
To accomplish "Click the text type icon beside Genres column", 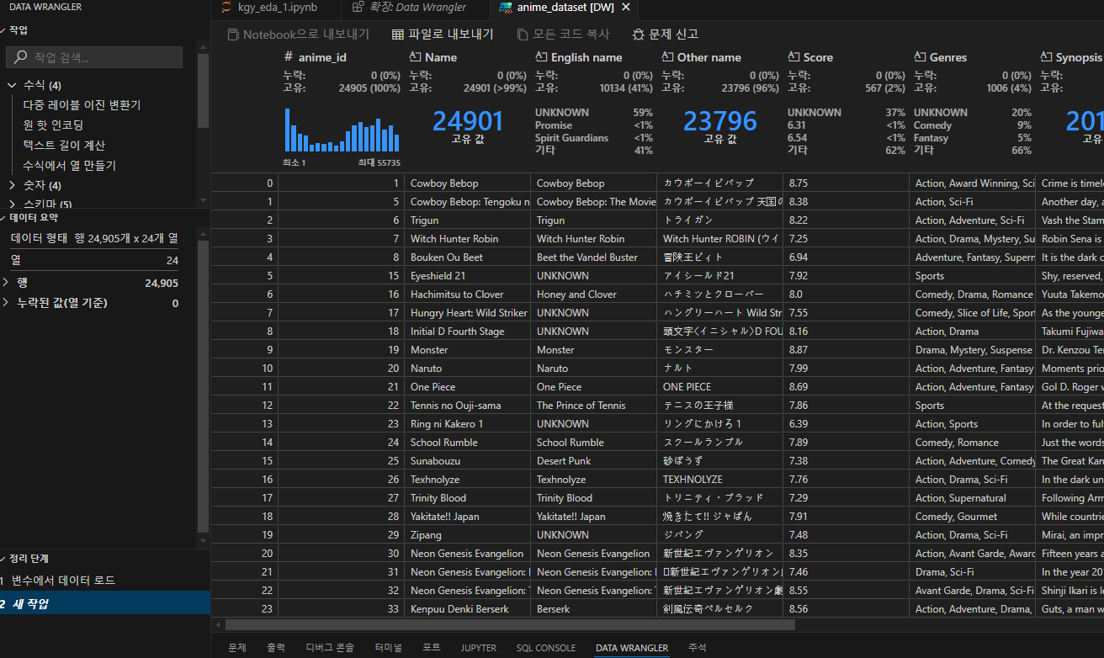I will [x=920, y=57].
